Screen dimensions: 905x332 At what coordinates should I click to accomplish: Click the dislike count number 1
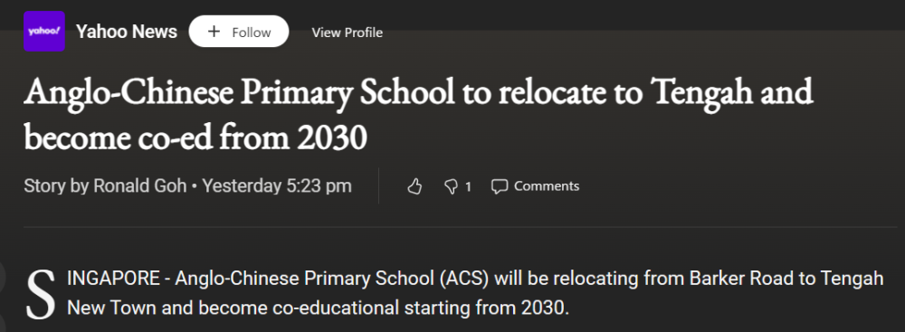pos(468,186)
